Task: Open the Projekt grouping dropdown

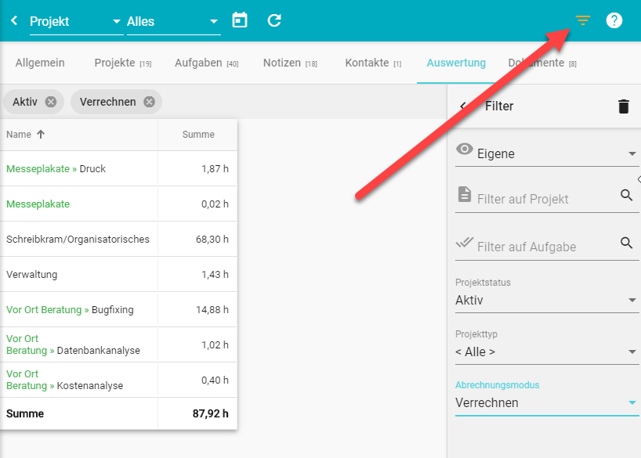Action: point(75,21)
